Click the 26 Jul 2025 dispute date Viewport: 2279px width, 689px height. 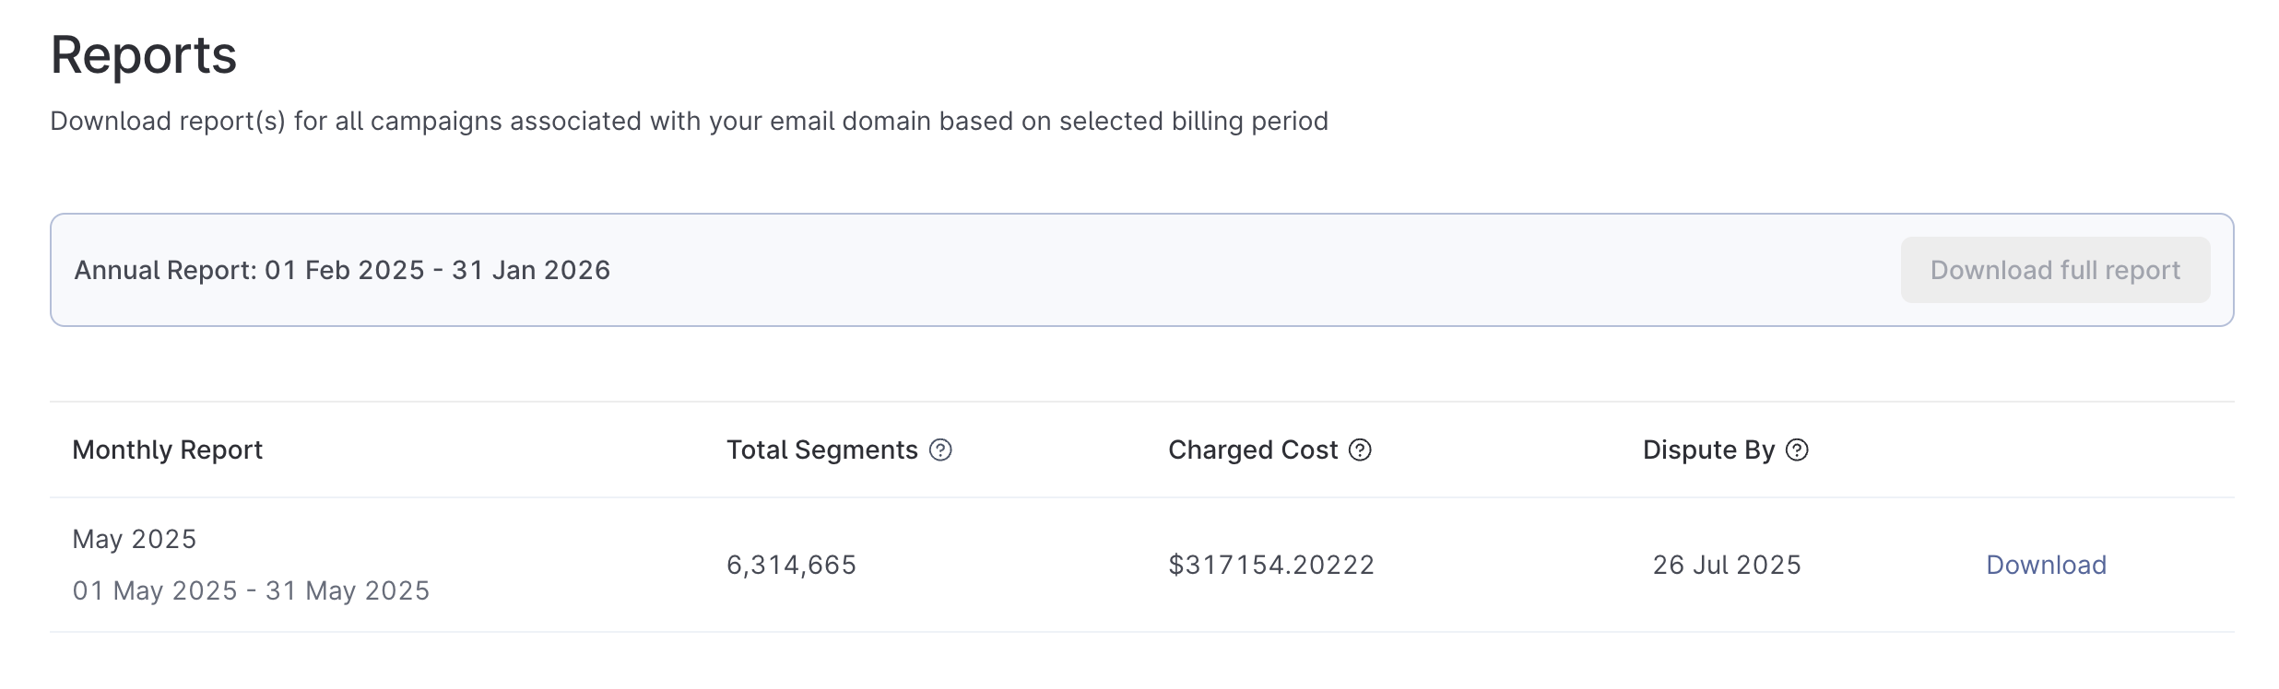[1727, 565]
